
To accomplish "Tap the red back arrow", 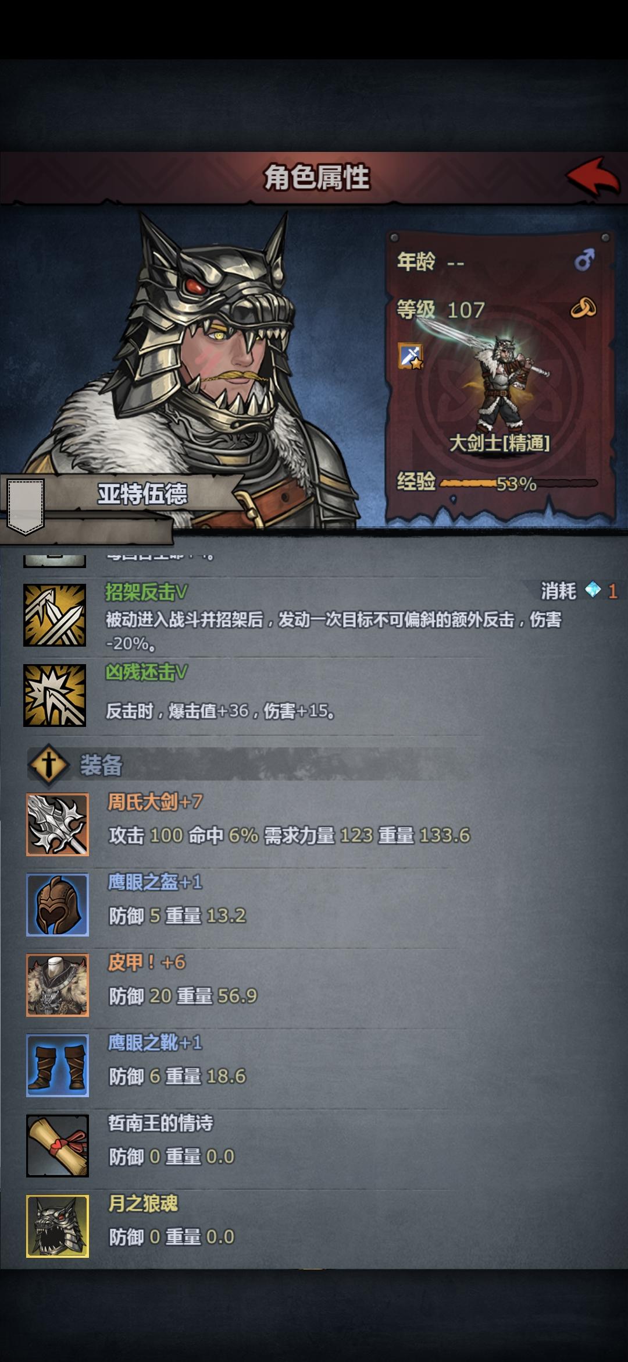I will [593, 176].
